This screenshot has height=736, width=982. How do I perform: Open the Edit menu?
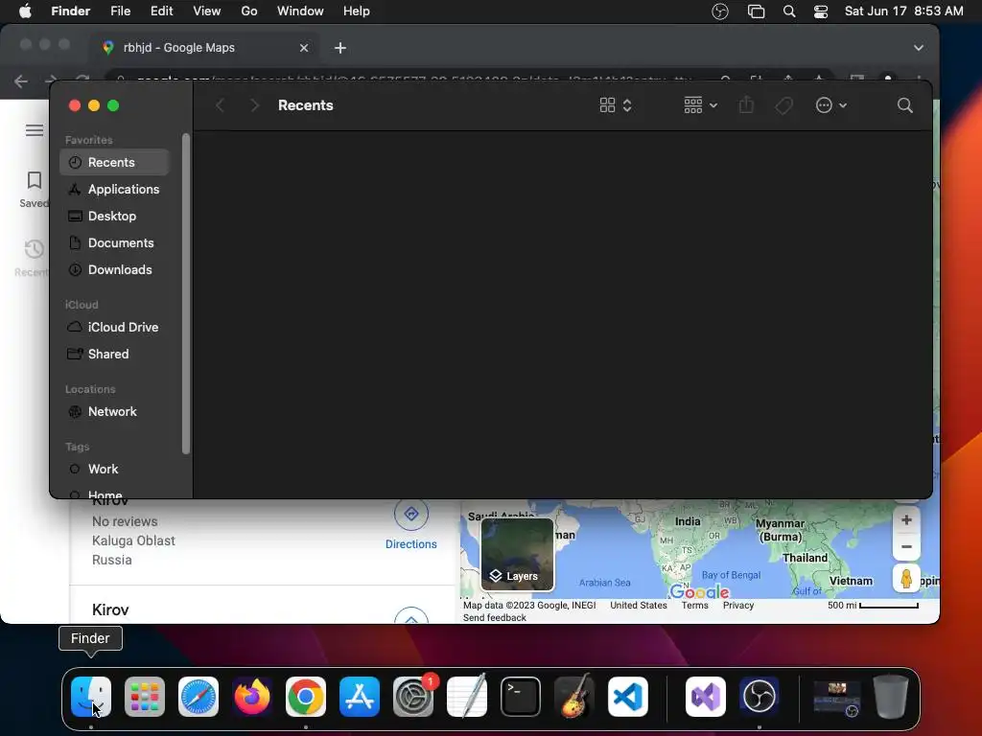(161, 11)
